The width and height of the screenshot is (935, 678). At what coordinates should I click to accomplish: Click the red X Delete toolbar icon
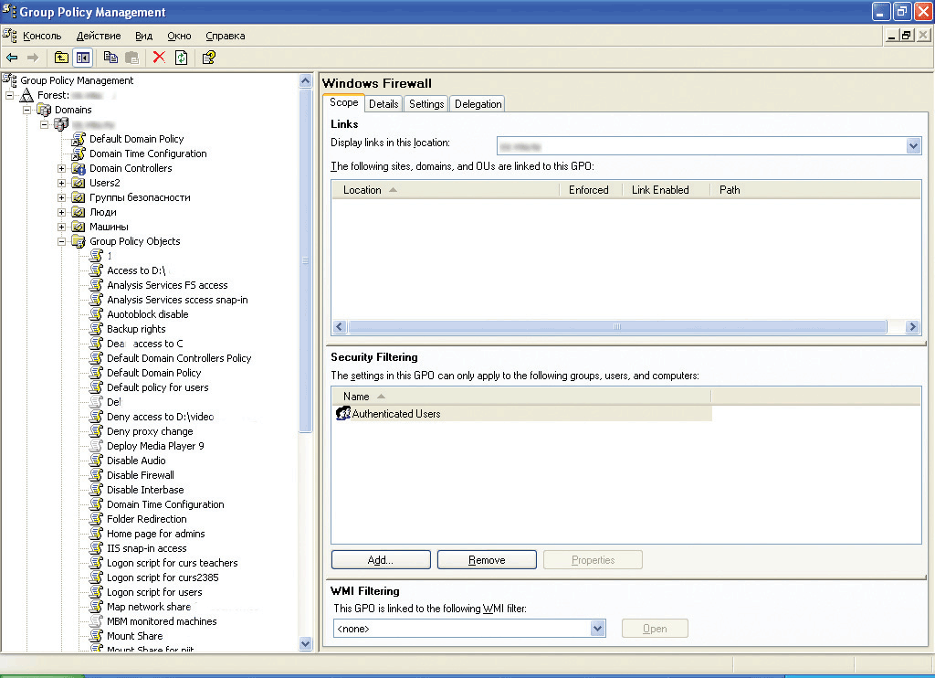coord(159,58)
